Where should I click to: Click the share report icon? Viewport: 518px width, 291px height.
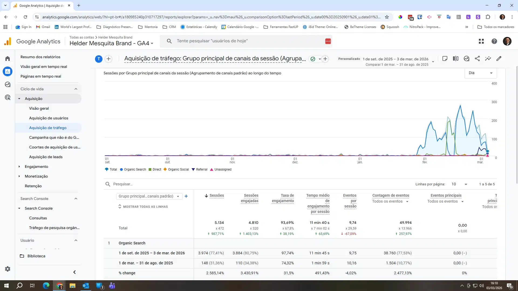click(477, 59)
